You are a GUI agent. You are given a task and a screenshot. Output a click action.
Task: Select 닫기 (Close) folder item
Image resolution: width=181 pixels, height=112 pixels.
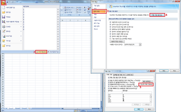pyautogui.click(x=12, y=46)
